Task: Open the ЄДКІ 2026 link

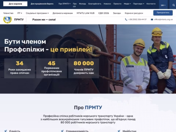Action: tap(104, 13)
